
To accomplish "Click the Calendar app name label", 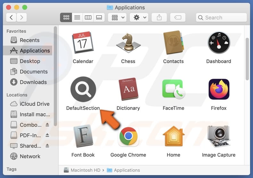I will (x=83, y=61).
